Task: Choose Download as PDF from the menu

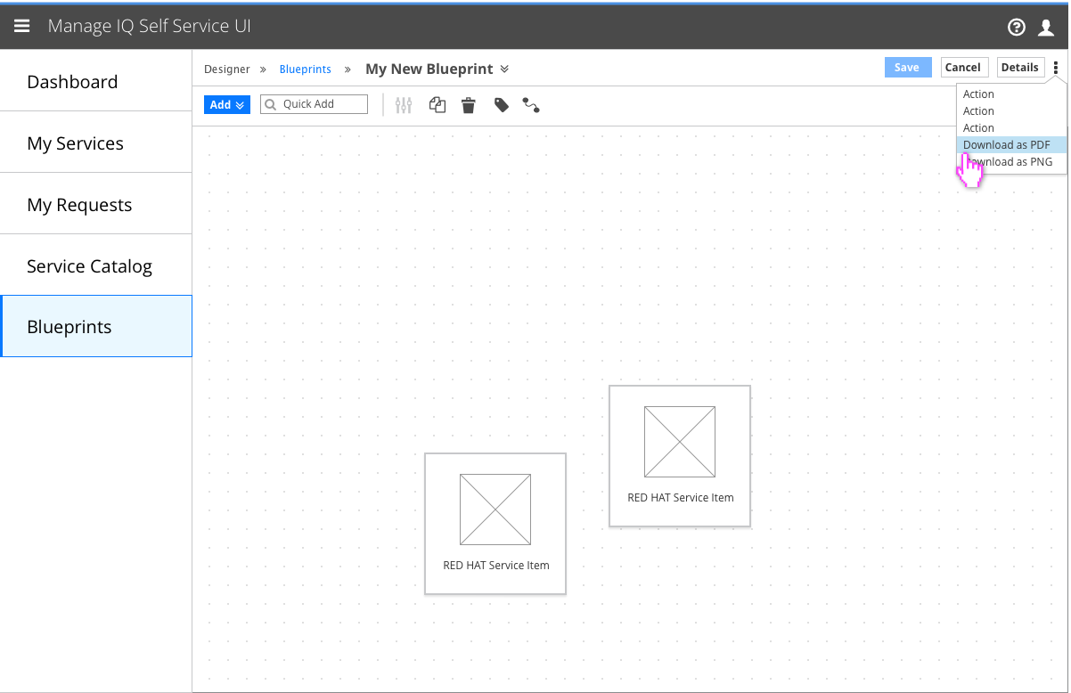Action: click(1008, 144)
